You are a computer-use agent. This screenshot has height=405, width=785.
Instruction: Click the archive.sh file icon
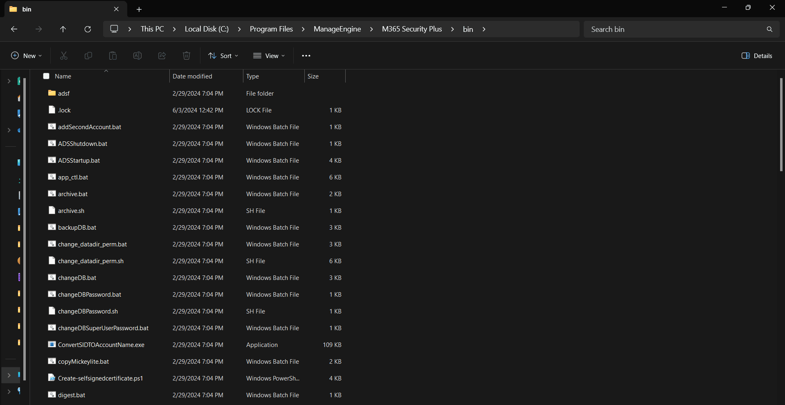click(x=52, y=210)
